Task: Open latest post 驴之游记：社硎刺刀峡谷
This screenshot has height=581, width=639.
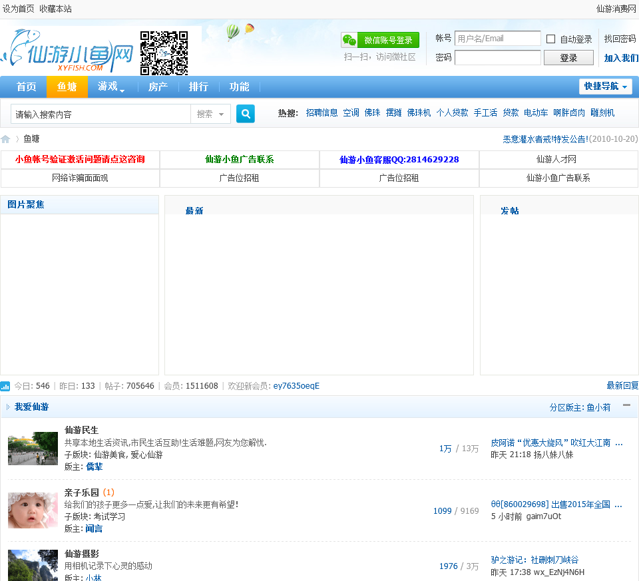Action: (x=534, y=560)
